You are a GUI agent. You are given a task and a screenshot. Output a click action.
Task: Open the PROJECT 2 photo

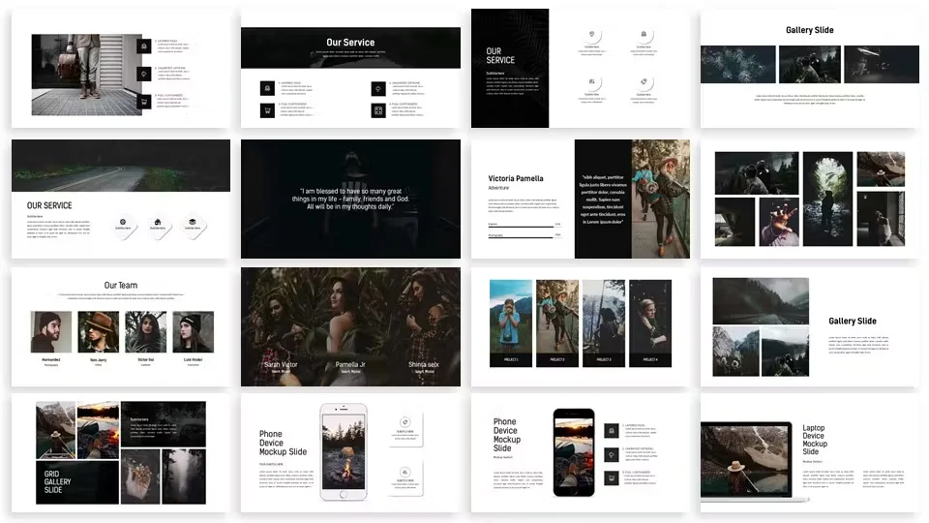[557, 317]
